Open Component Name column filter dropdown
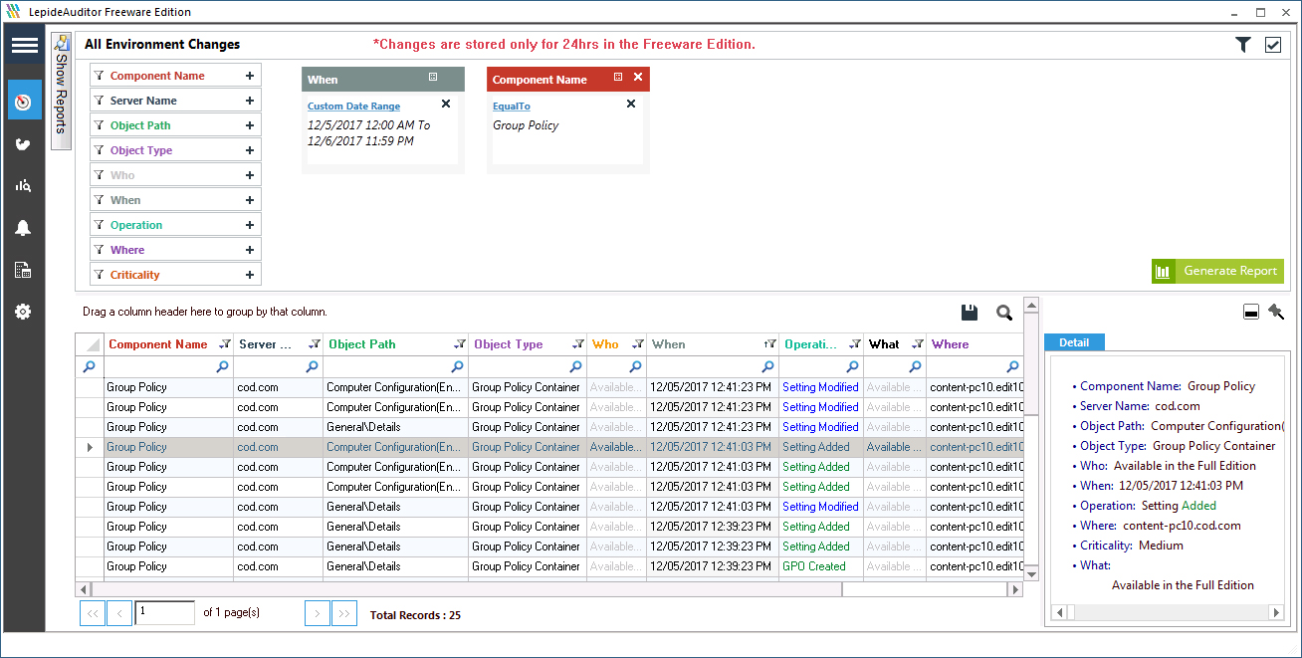 225,344
